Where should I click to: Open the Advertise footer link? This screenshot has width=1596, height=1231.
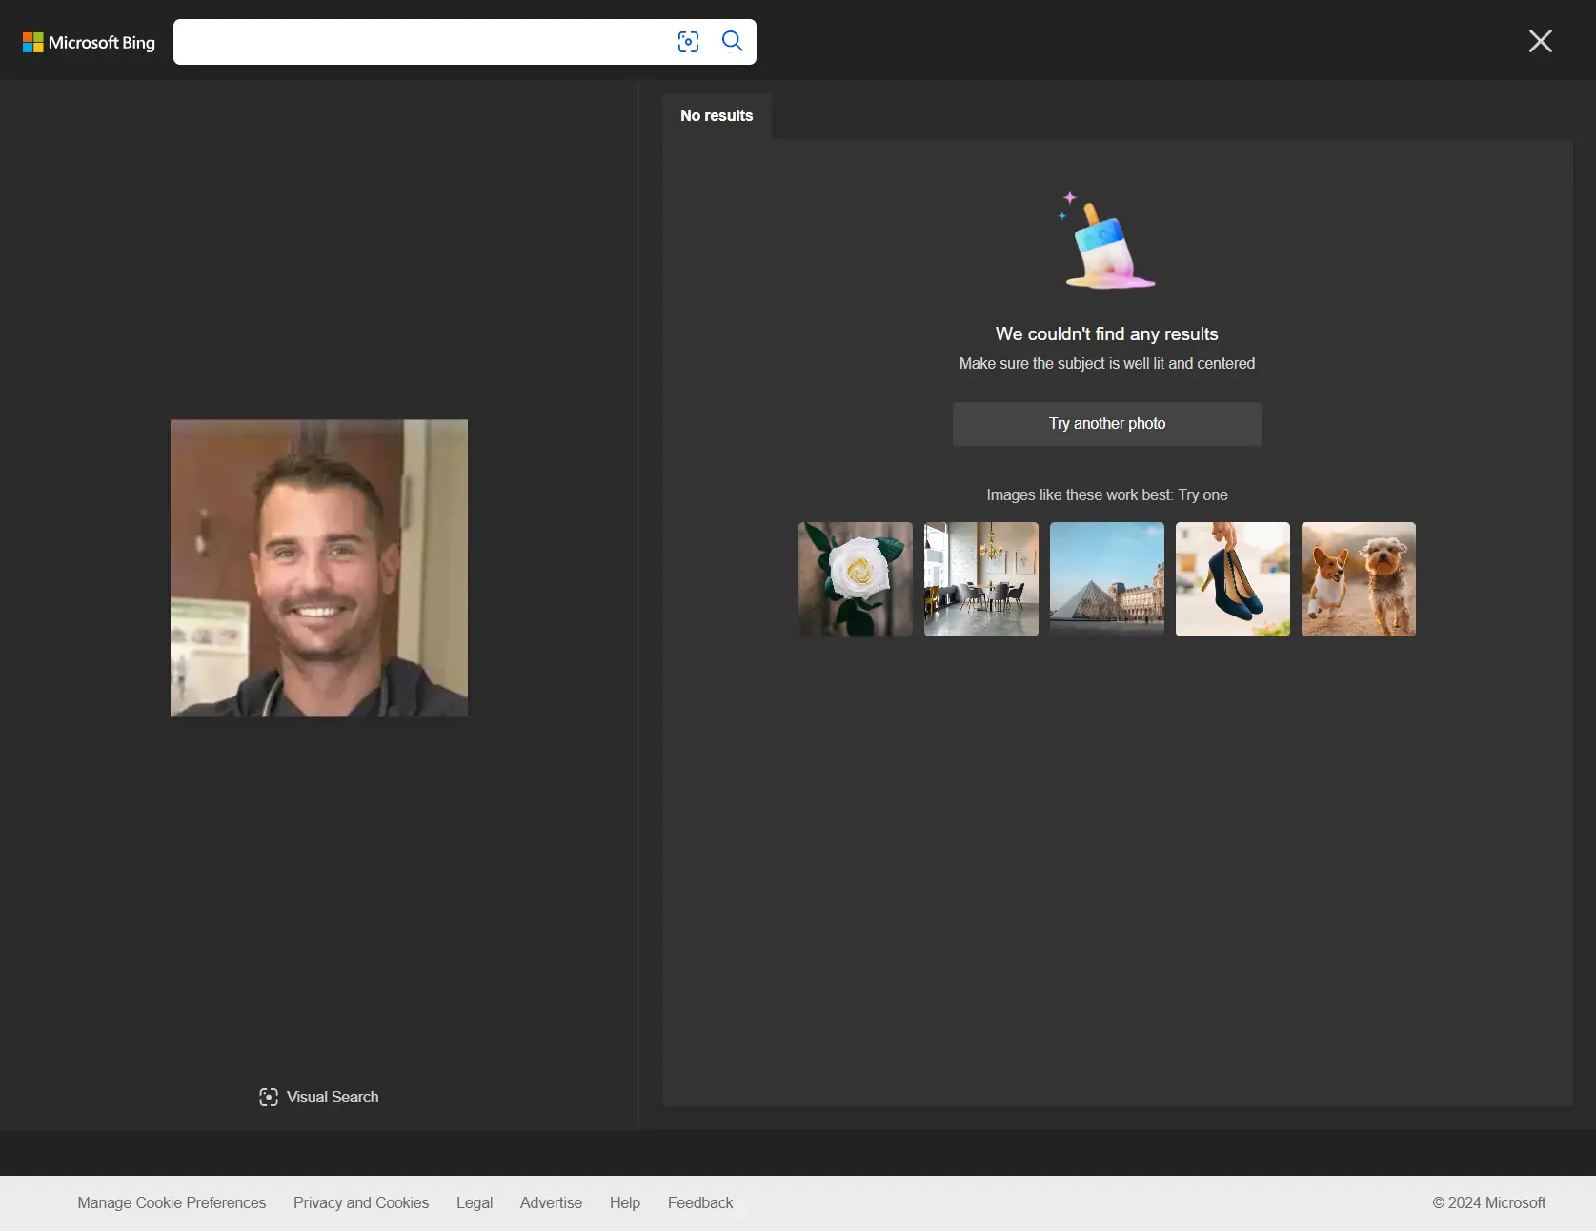click(551, 1203)
